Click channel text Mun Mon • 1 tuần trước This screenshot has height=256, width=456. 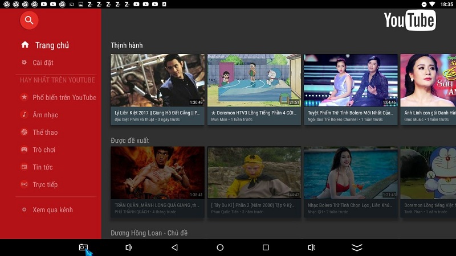point(232,119)
